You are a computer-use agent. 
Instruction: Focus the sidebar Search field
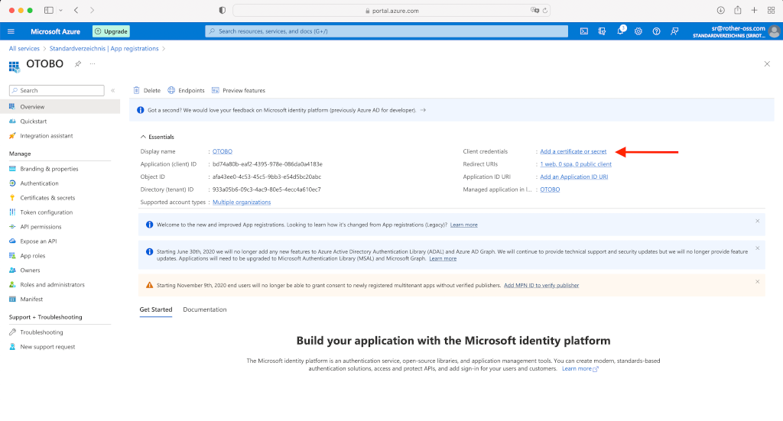coord(57,90)
